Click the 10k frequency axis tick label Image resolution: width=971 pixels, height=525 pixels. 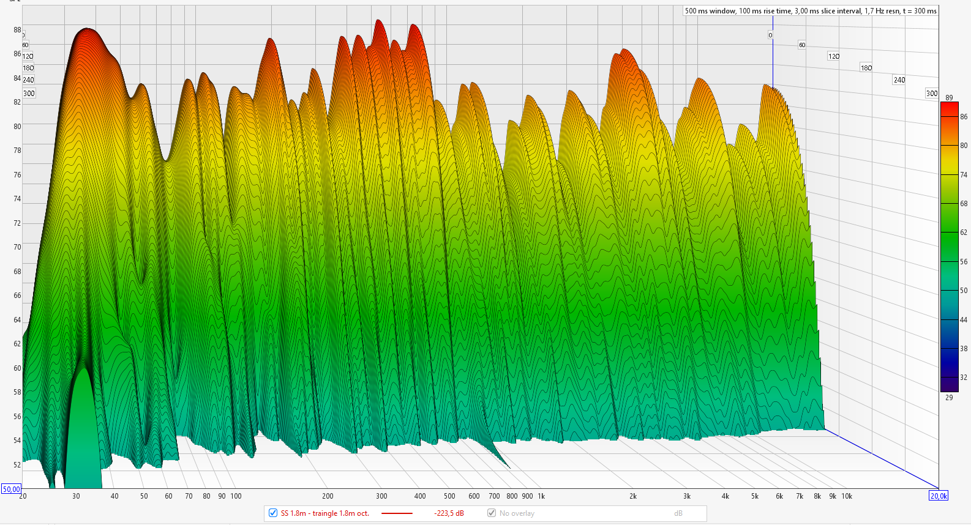pos(847,496)
